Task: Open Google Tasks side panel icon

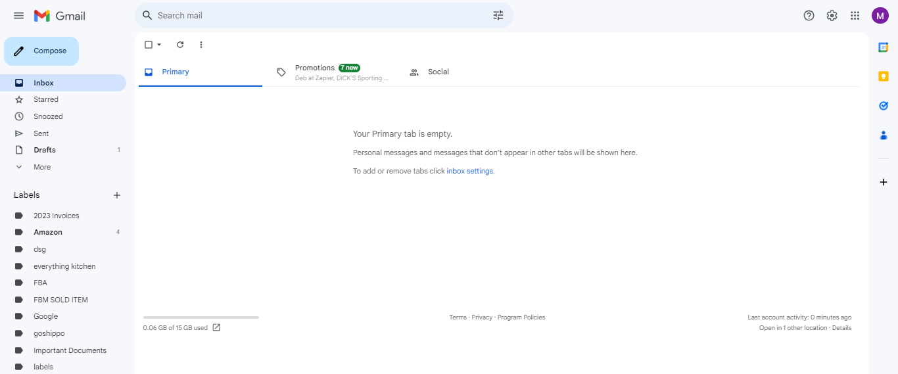Action: [884, 106]
